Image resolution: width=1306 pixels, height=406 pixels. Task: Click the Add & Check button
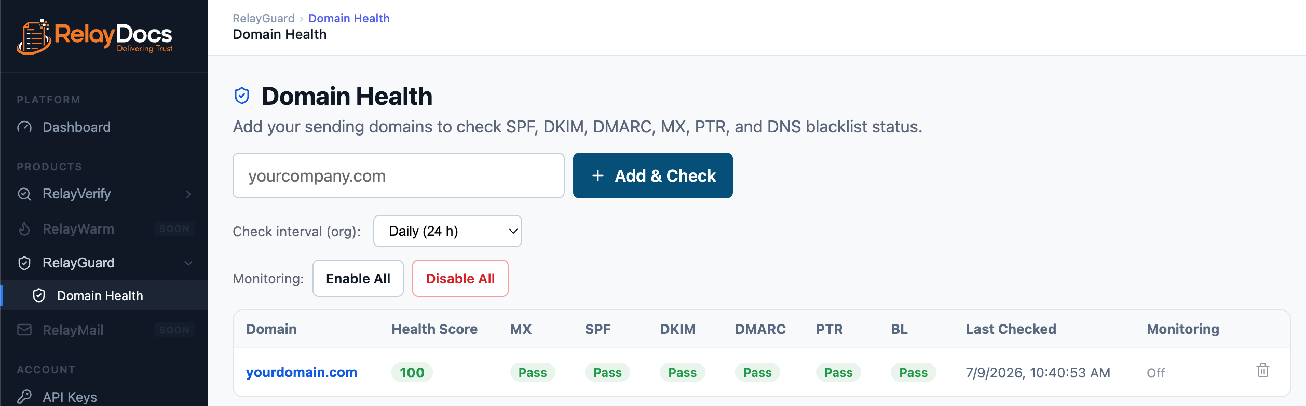click(653, 175)
